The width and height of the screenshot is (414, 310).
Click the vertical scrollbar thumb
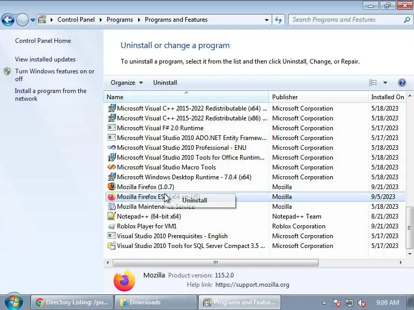[409, 227]
